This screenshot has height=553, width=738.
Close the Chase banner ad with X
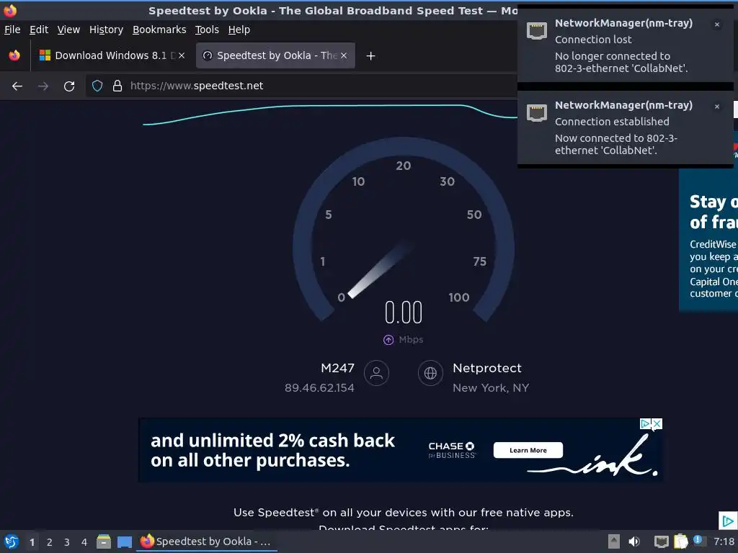tap(657, 423)
